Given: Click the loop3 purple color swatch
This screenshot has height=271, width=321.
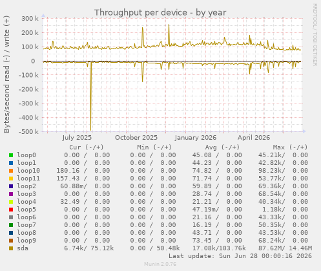Looking at the screenshot, I should point(11,194).
